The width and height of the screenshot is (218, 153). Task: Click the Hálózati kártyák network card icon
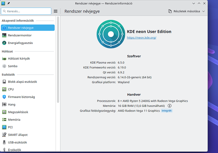tap(4, 58)
